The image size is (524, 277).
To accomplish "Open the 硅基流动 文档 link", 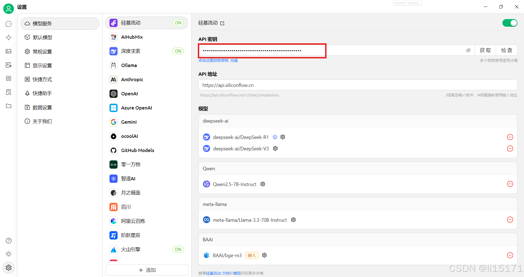I will (218, 273).
